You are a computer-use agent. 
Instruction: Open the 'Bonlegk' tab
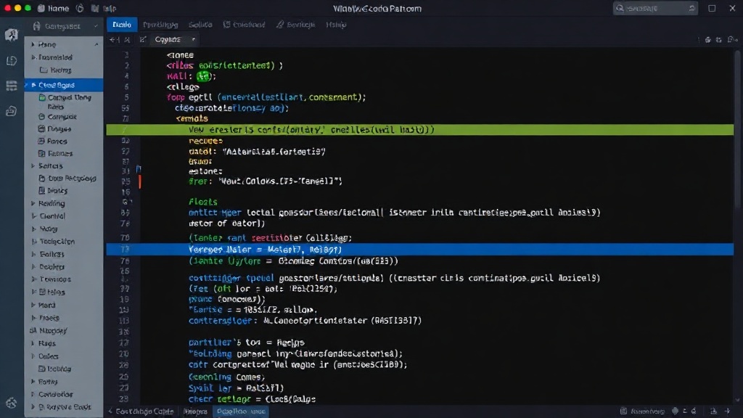[296, 25]
